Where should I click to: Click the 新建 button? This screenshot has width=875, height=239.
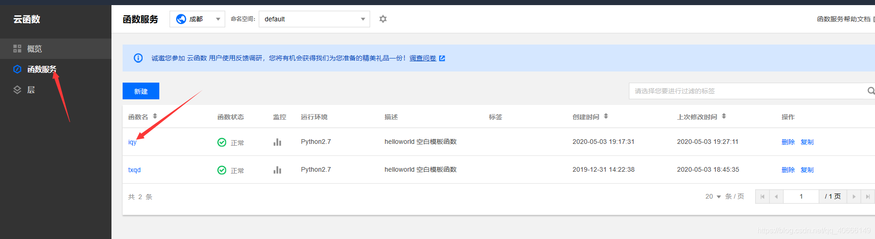click(141, 91)
